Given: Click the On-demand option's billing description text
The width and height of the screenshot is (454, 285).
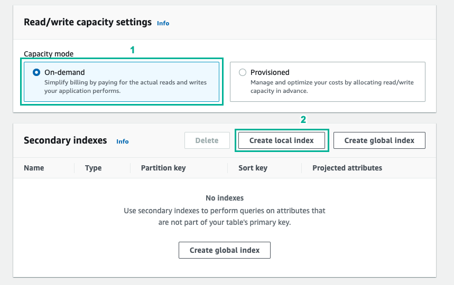Looking at the screenshot, I should coord(125,87).
